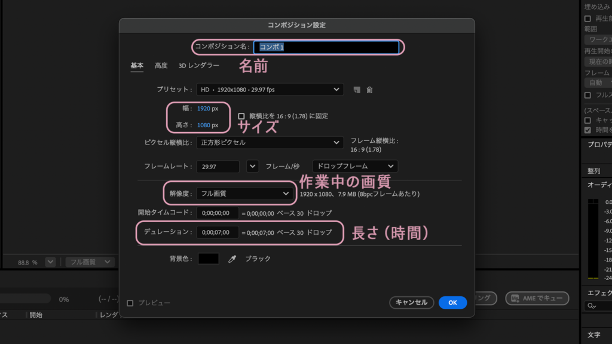Open the 自動 frame dropdown in the right panel
Image resolution: width=612 pixels, height=344 pixels.
point(598,82)
